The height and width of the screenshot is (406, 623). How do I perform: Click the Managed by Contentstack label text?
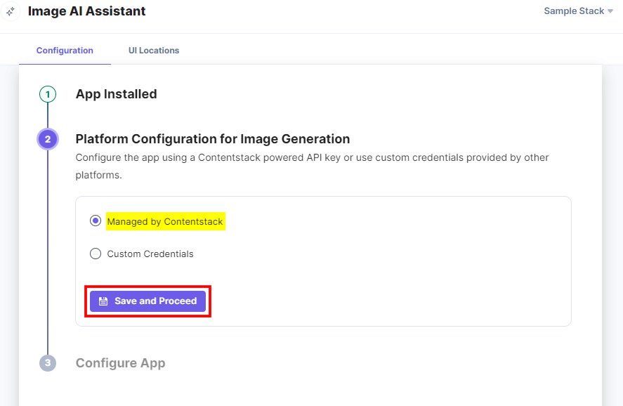tap(165, 221)
